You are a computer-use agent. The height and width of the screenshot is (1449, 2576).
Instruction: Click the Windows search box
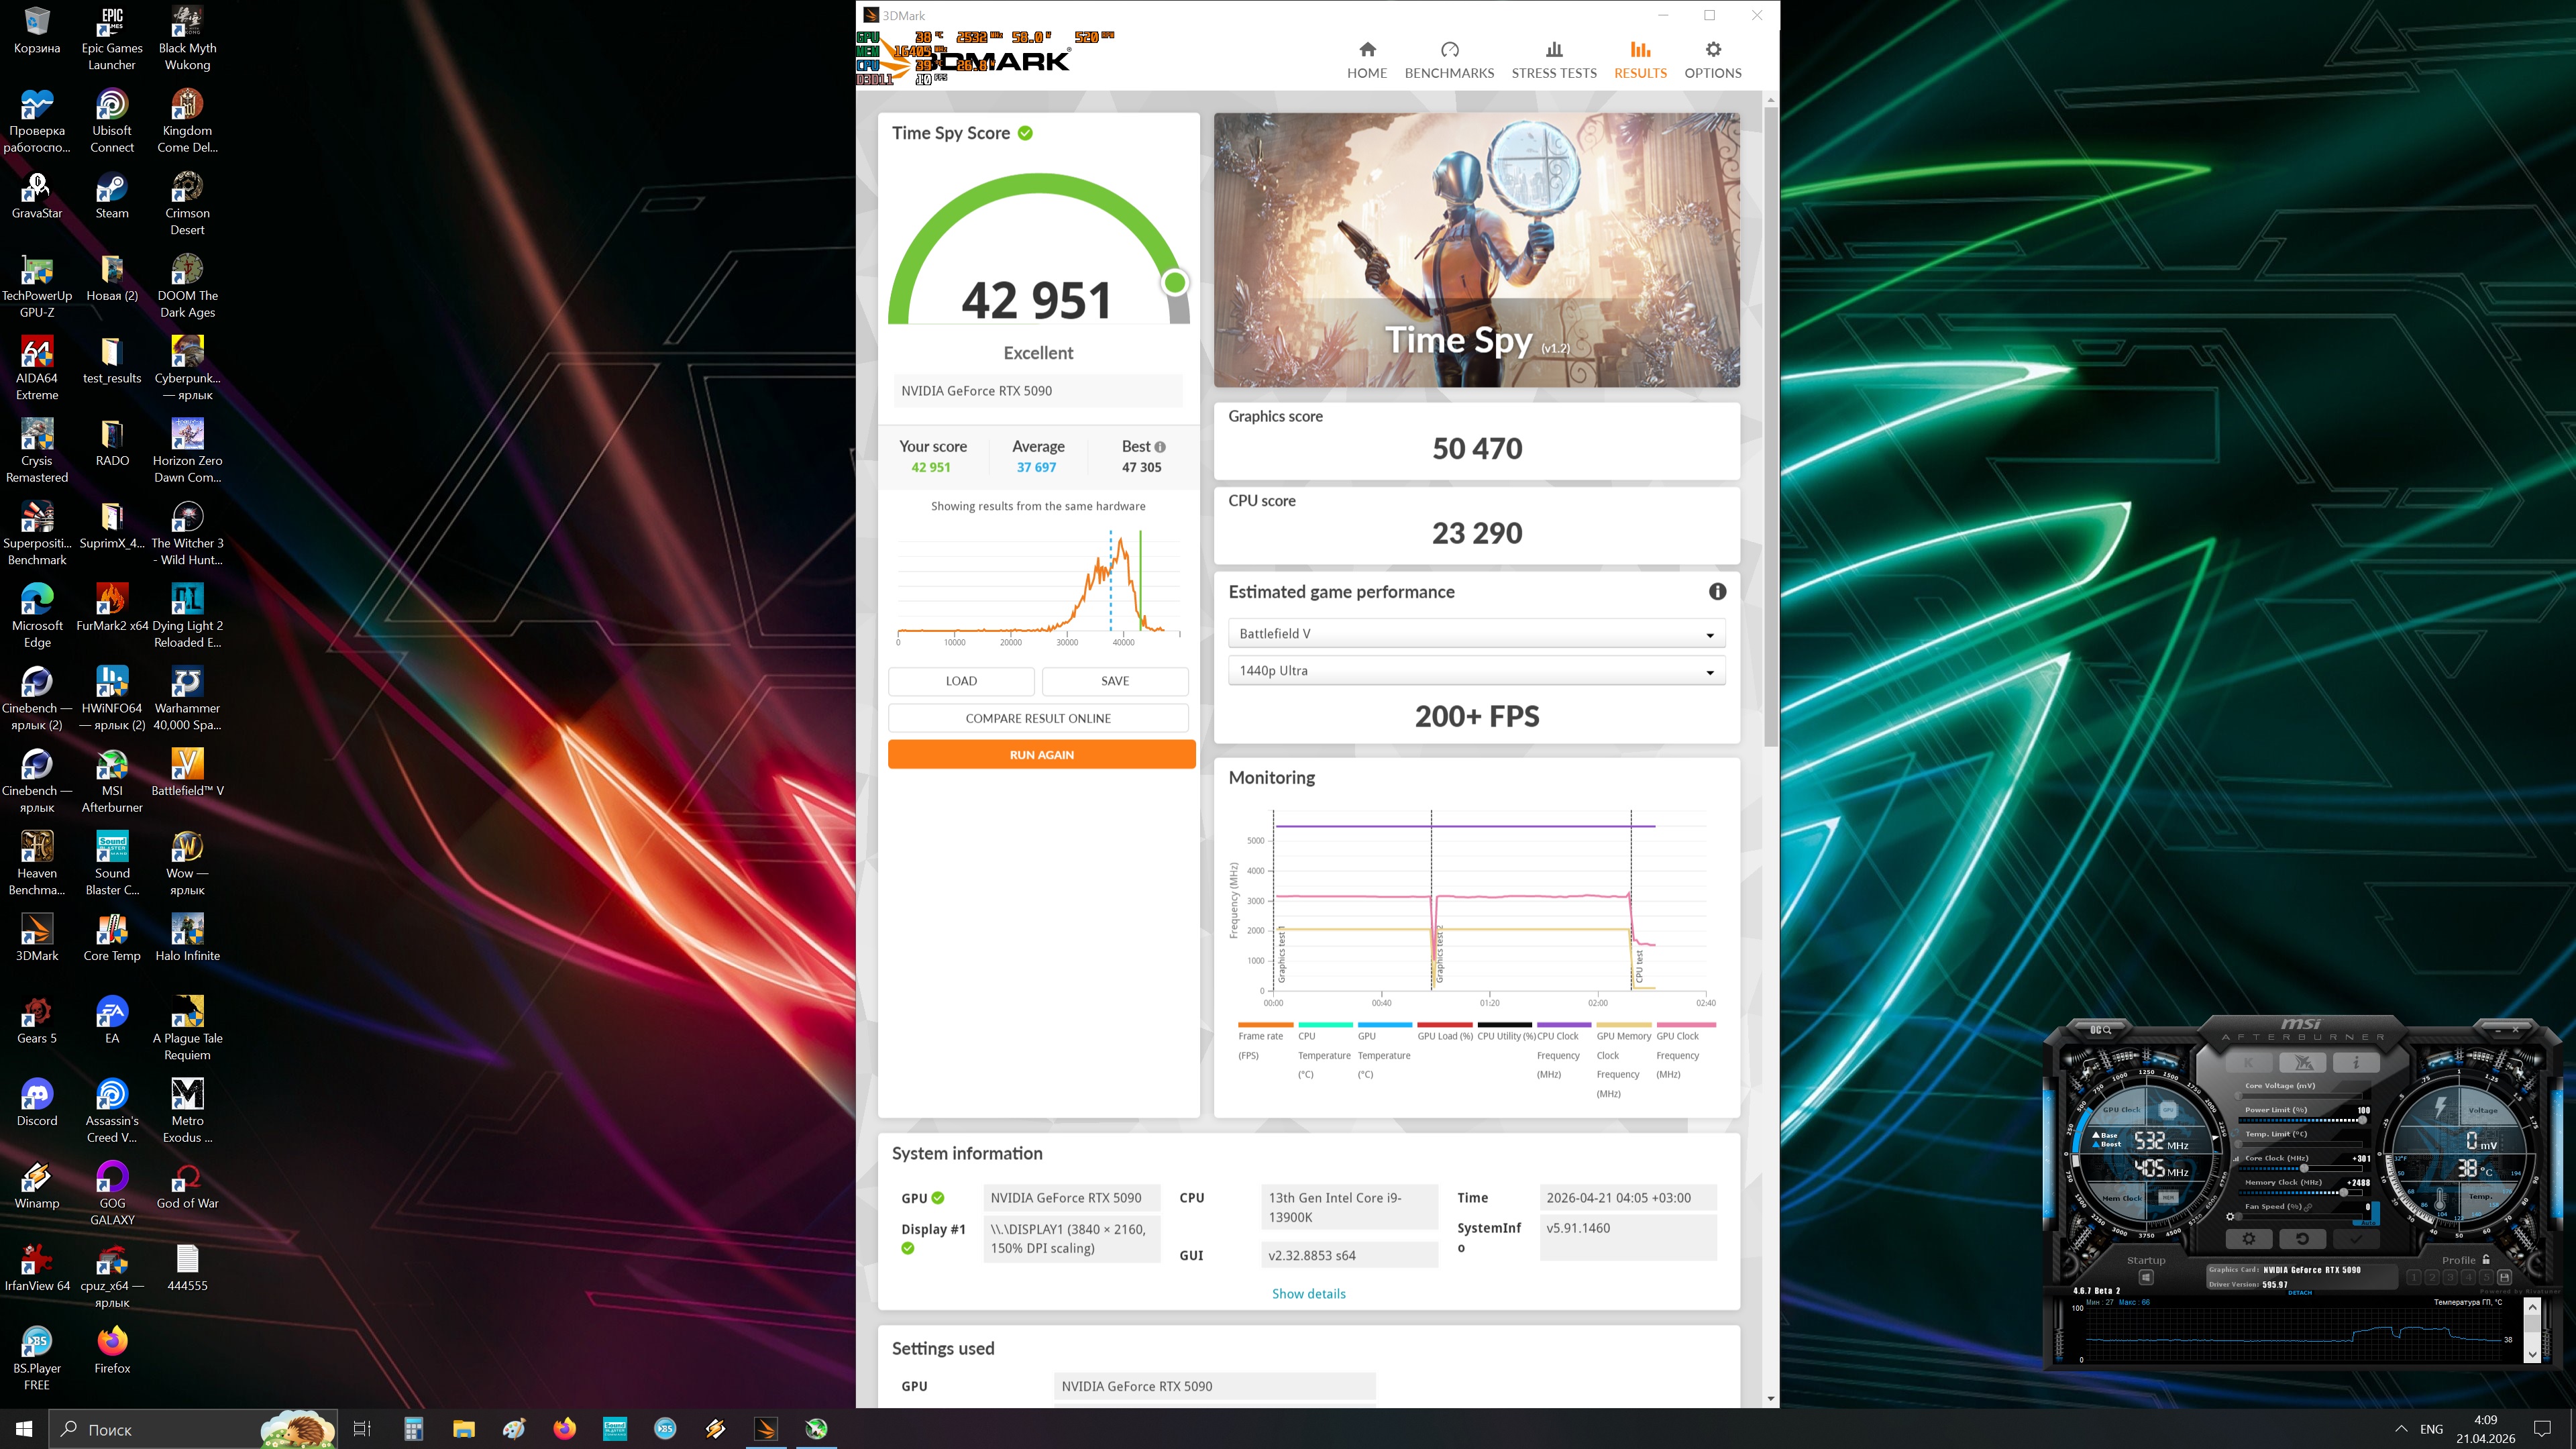click(x=150, y=1429)
